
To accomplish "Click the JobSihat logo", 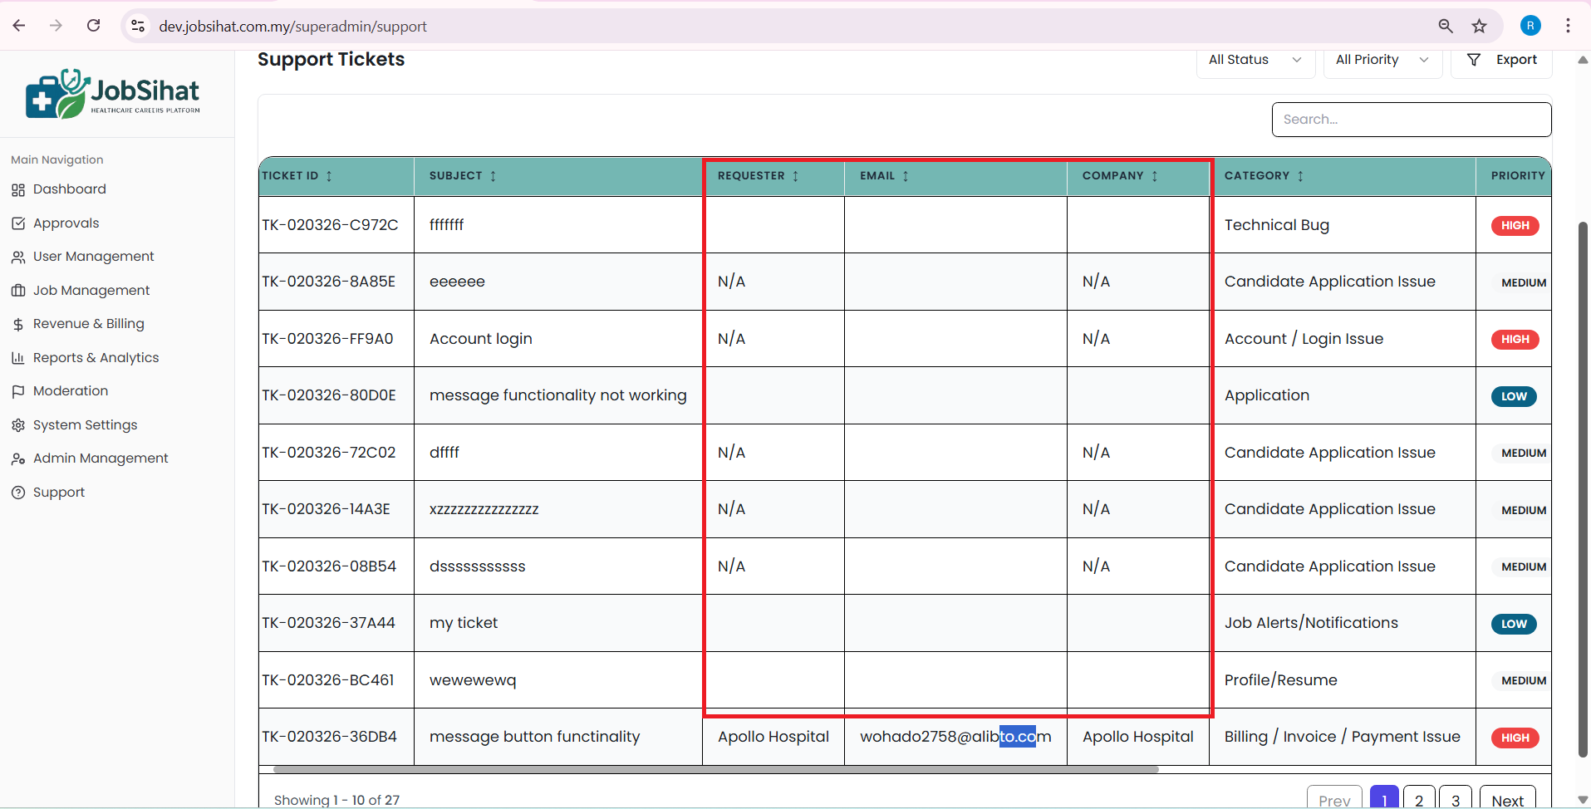I will 113,94.
